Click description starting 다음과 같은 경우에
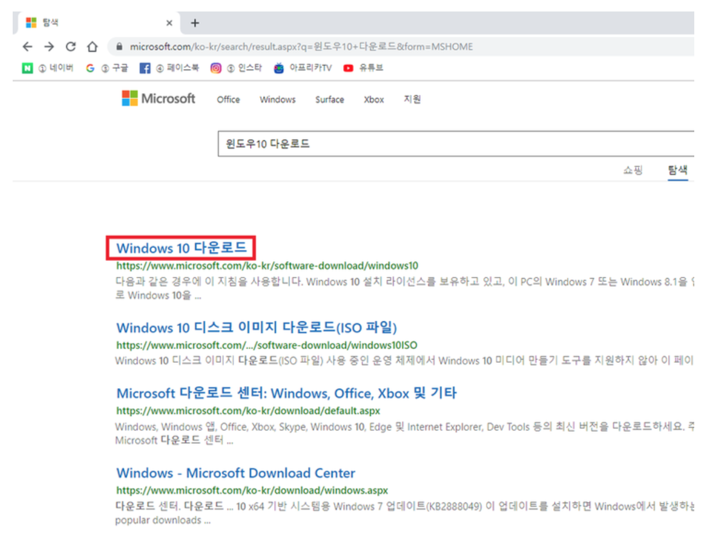This screenshot has height=545, width=715. pyautogui.click(x=405, y=289)
